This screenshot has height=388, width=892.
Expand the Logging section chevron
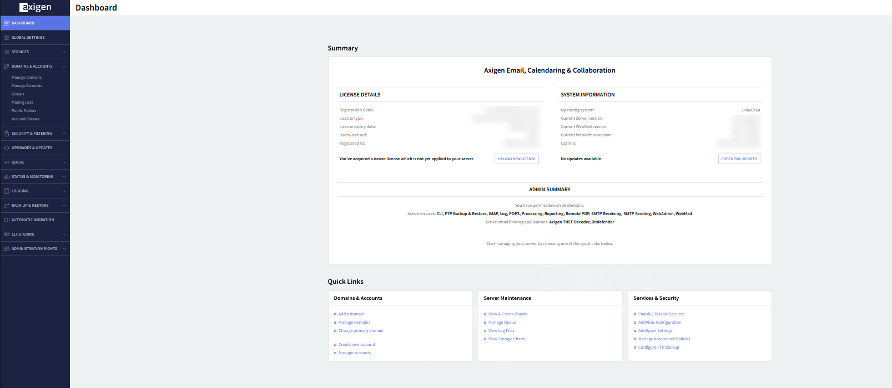pos(64,191)
